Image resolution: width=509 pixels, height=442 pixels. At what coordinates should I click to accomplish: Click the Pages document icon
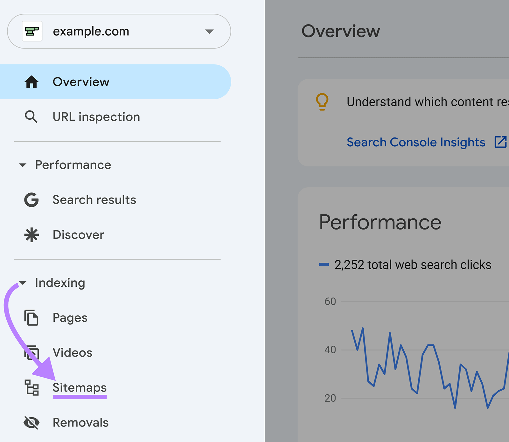pyautogui.click(x=31, y=318)
